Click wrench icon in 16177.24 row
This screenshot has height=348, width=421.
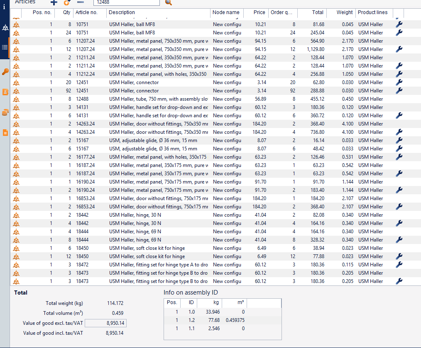click(x=399, y=157)
